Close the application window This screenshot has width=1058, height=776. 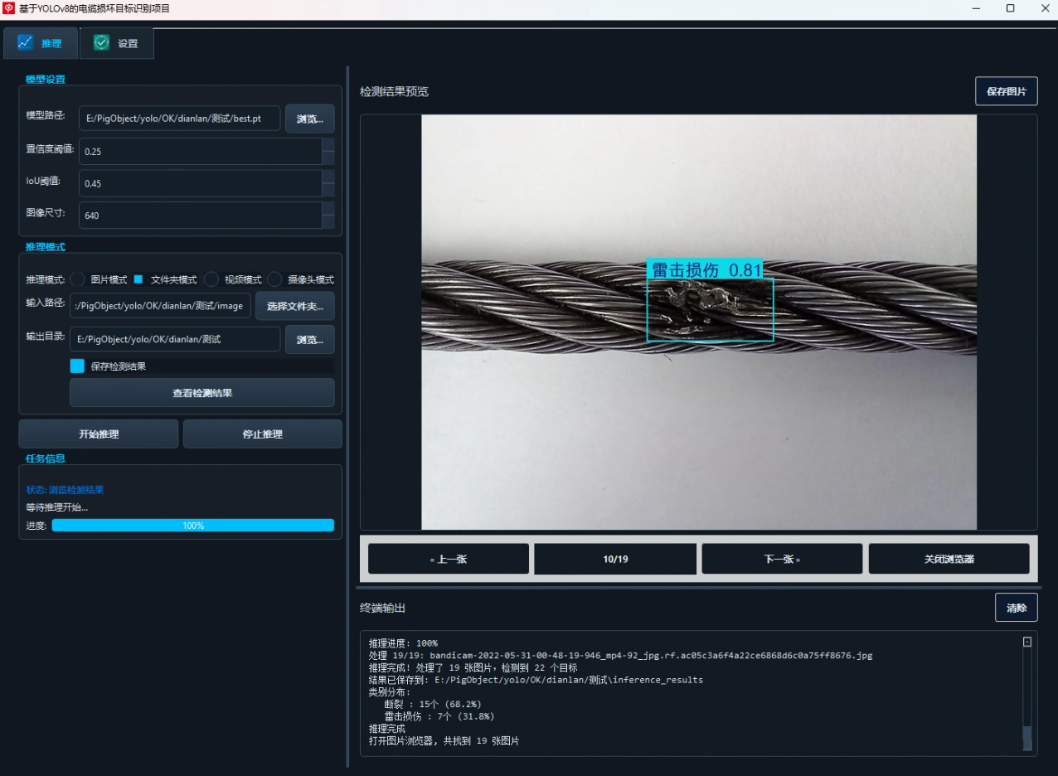point(1044,8)
